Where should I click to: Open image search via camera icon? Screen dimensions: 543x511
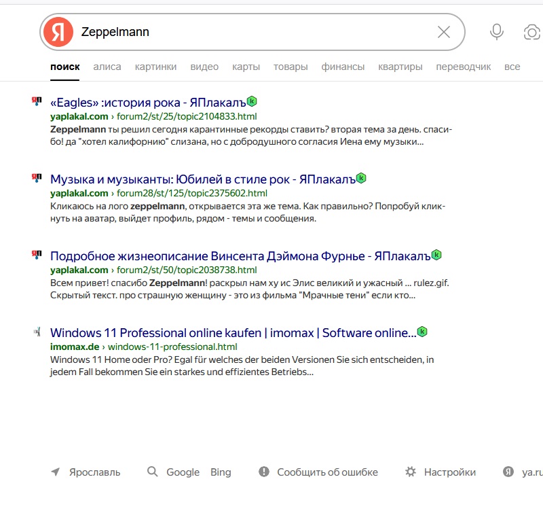click(532, 32)
